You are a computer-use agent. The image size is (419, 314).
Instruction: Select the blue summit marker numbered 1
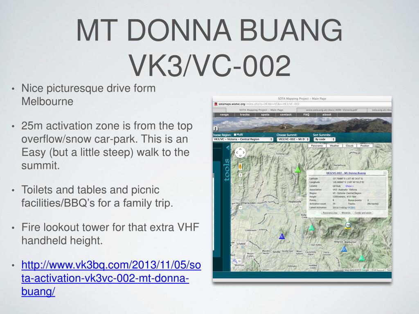click(282, 236)
